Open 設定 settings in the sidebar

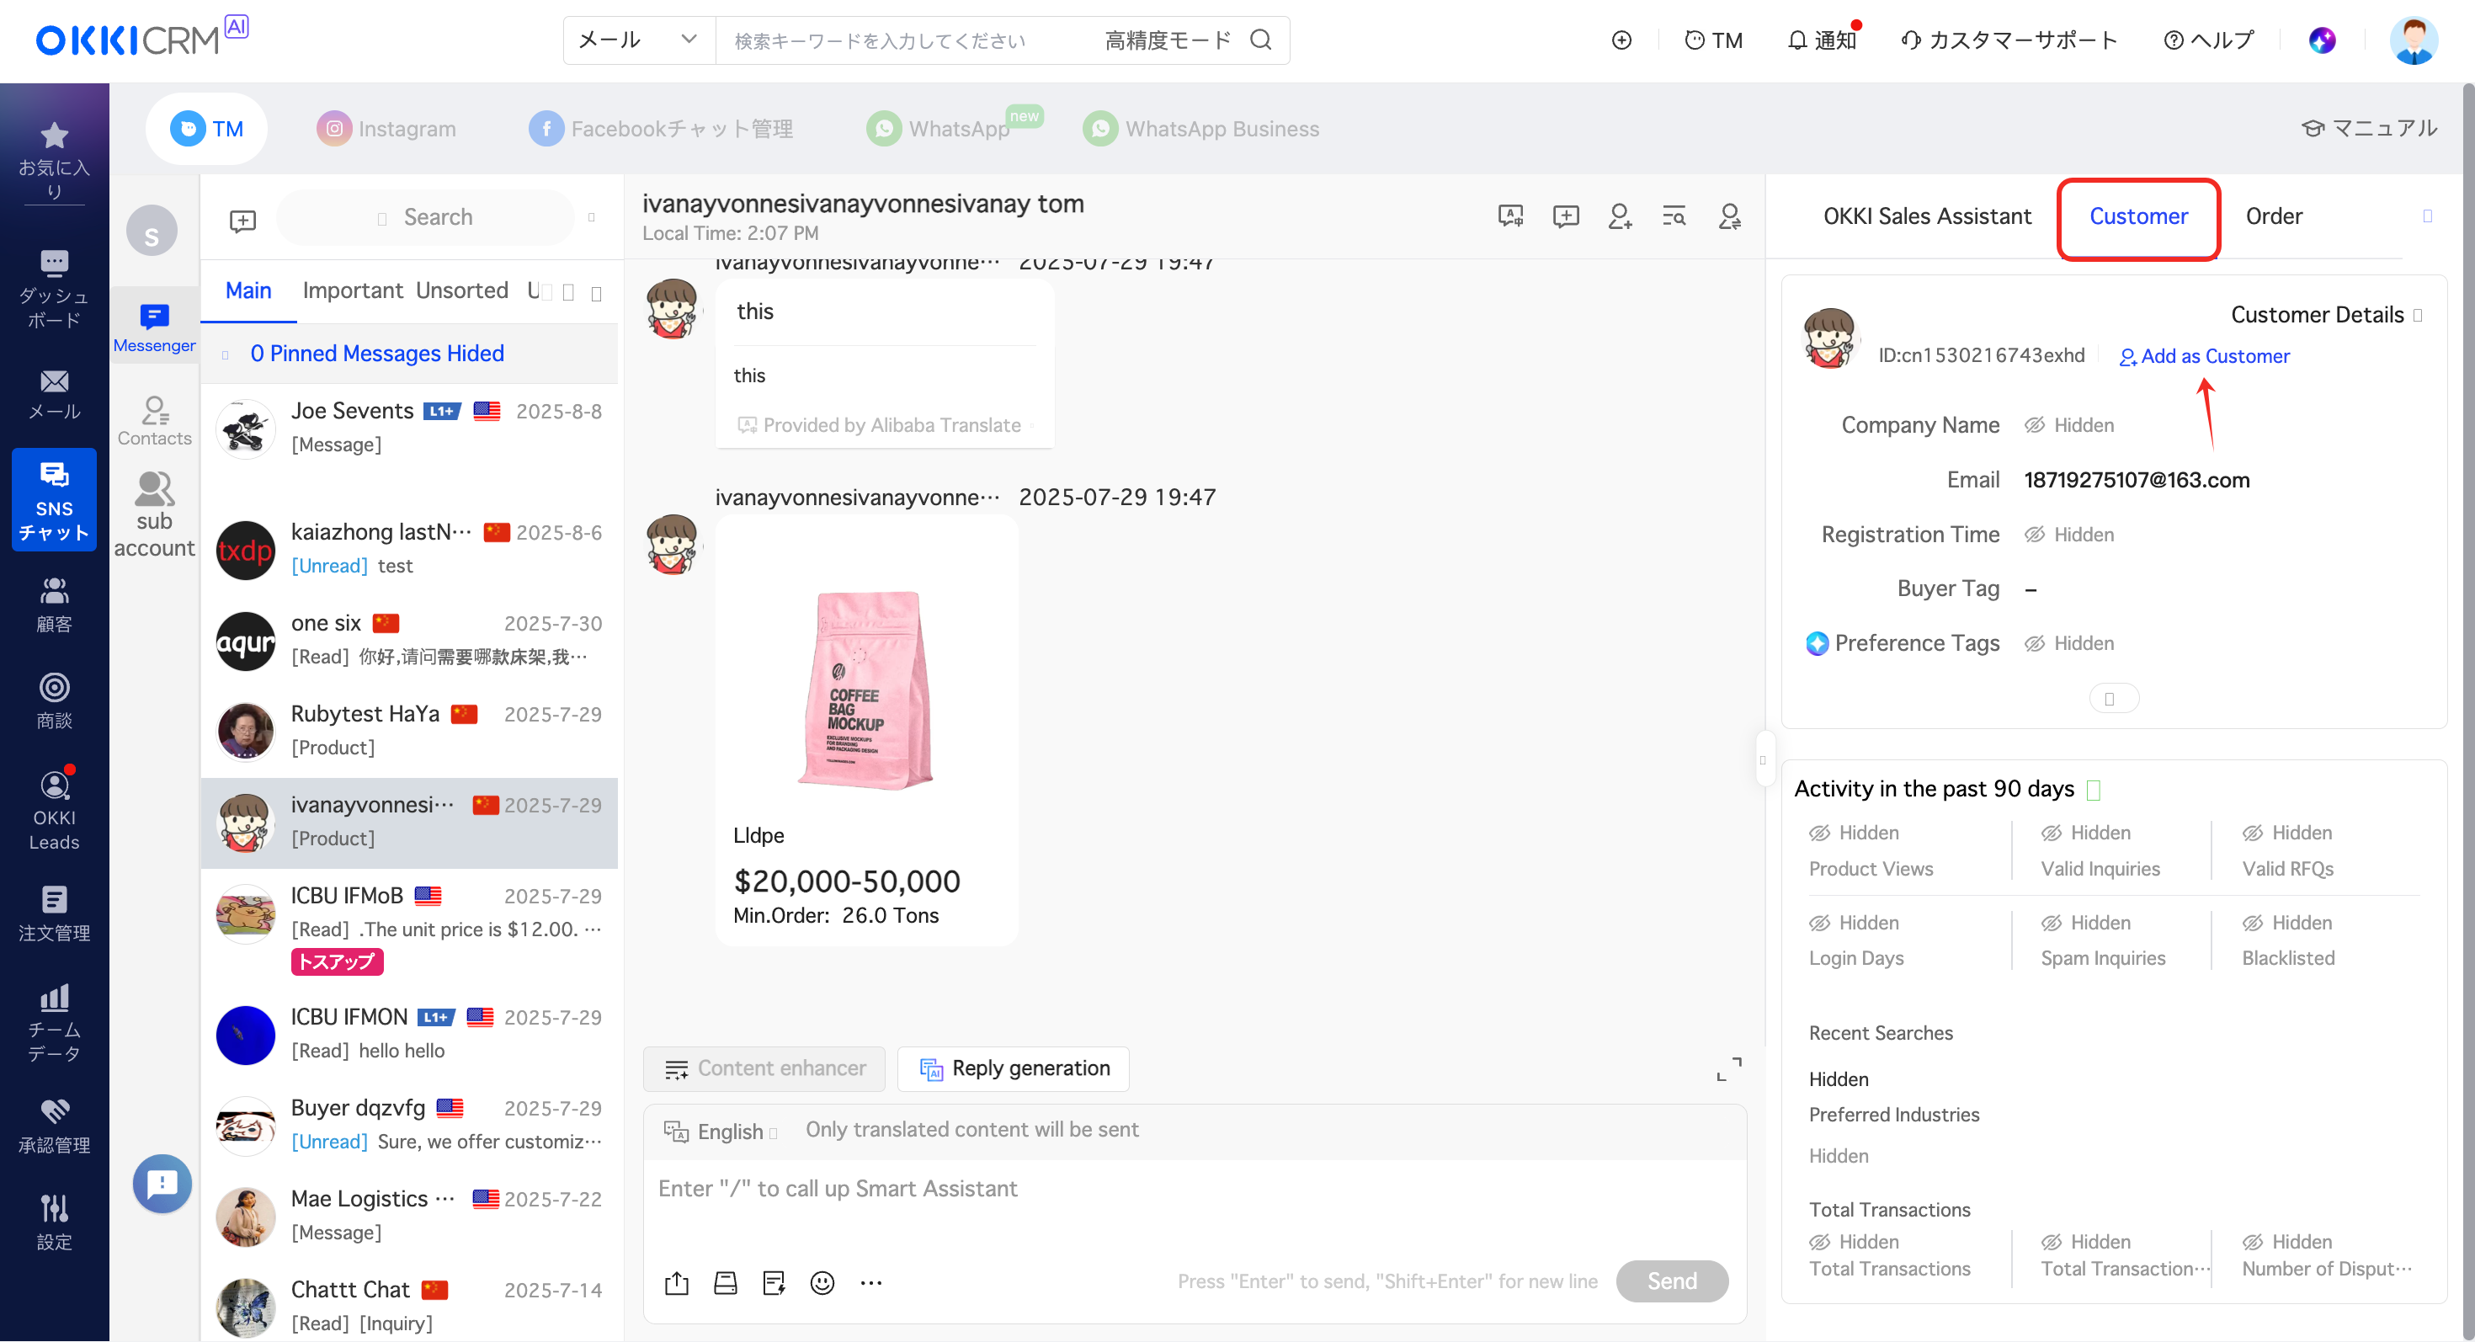coord(54,1222)
